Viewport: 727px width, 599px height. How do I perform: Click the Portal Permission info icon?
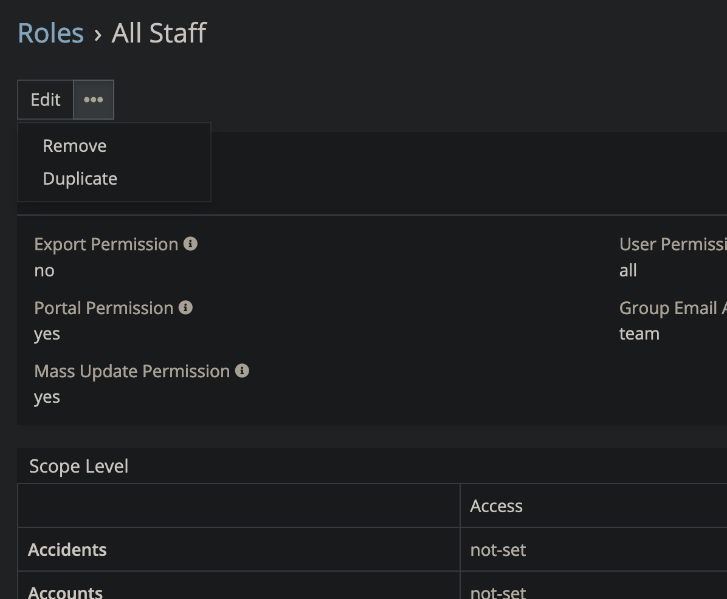point(185,307)
